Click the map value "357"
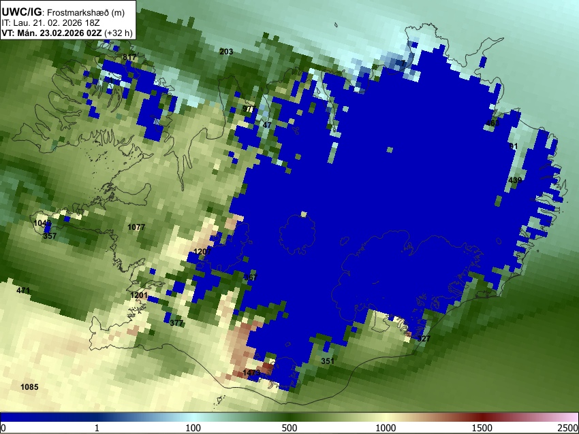 pos(50,236)
